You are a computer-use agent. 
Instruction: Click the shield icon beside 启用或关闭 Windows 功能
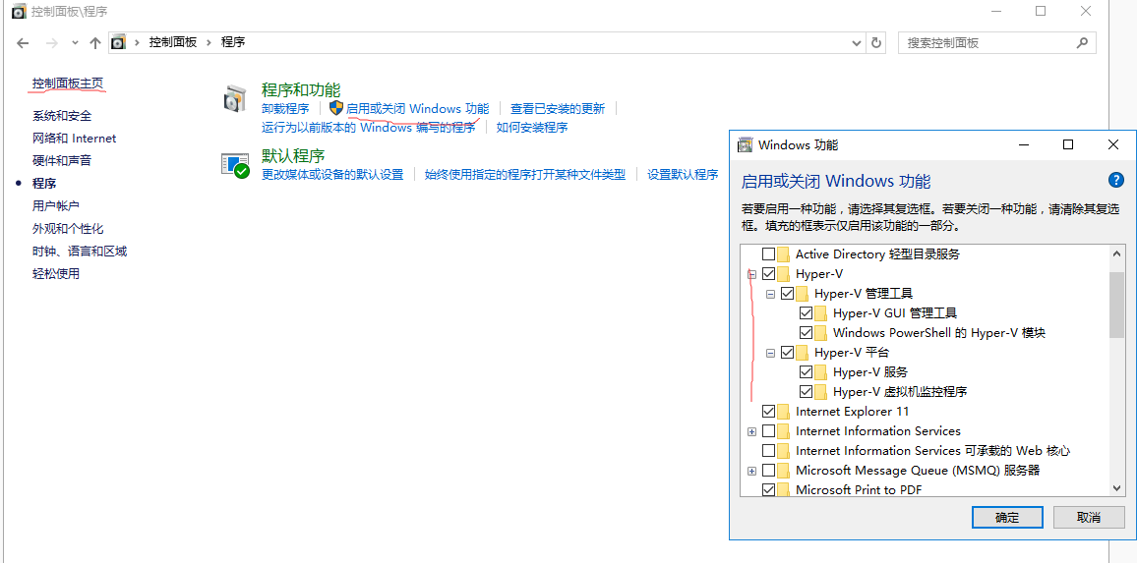[x=335, y=108]
